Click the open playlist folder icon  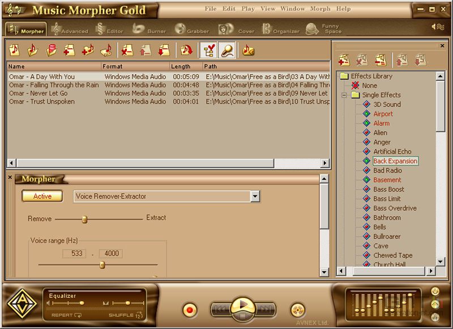pyautogui.click(x=33, y=50)
